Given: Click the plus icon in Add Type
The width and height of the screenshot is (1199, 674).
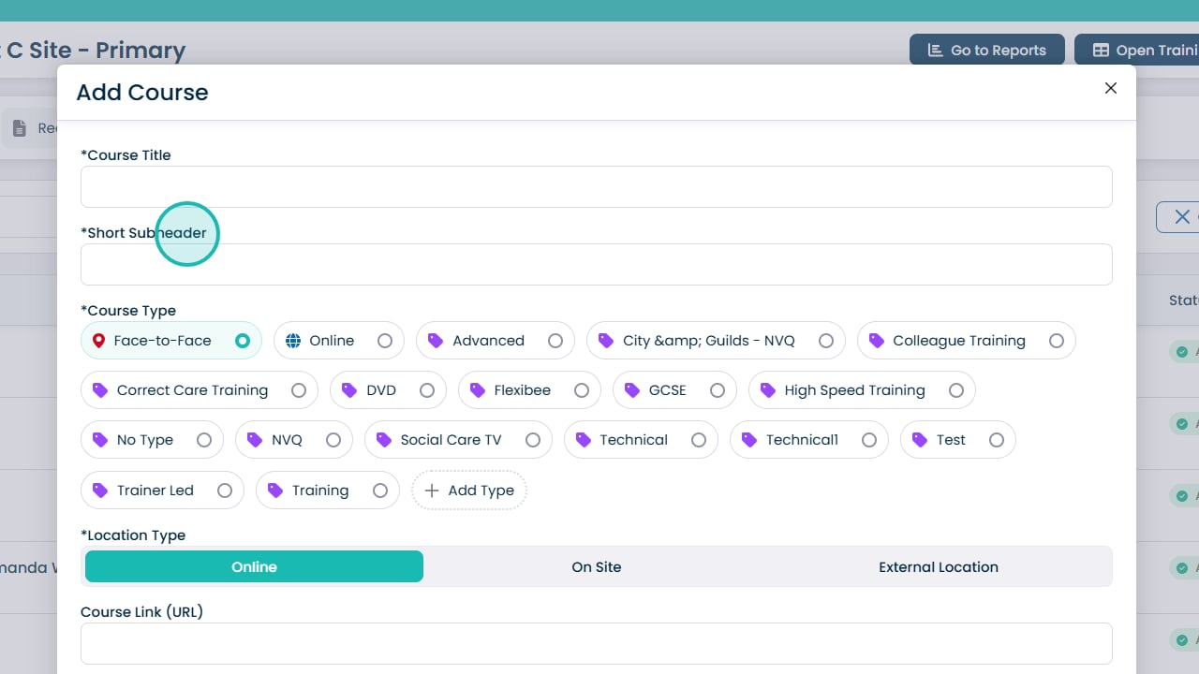Looking at the screenshot, I should (432, 491).
